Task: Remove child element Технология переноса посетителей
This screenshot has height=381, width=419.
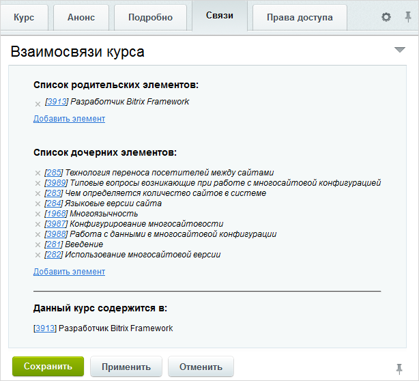Action: pos(38,173)
